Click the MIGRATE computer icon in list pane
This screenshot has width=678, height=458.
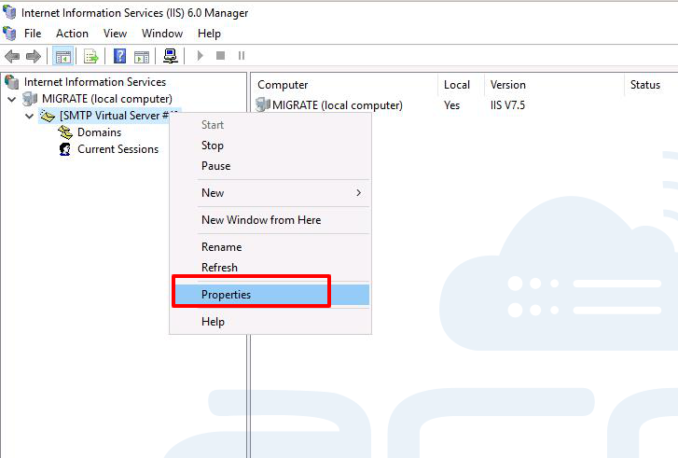coord(263,104)
